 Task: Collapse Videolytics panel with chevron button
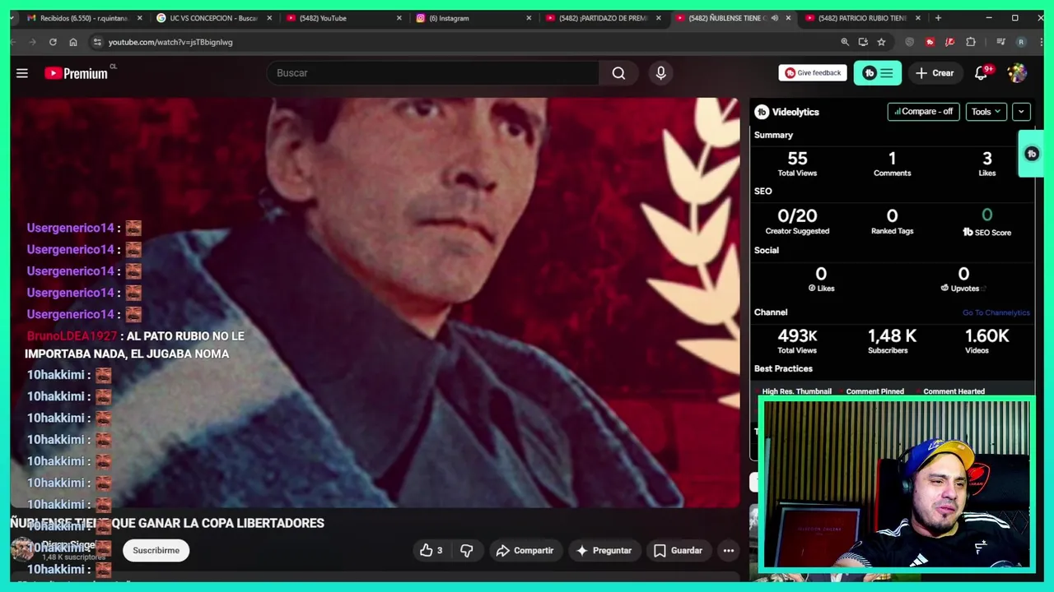(1021, 112)
